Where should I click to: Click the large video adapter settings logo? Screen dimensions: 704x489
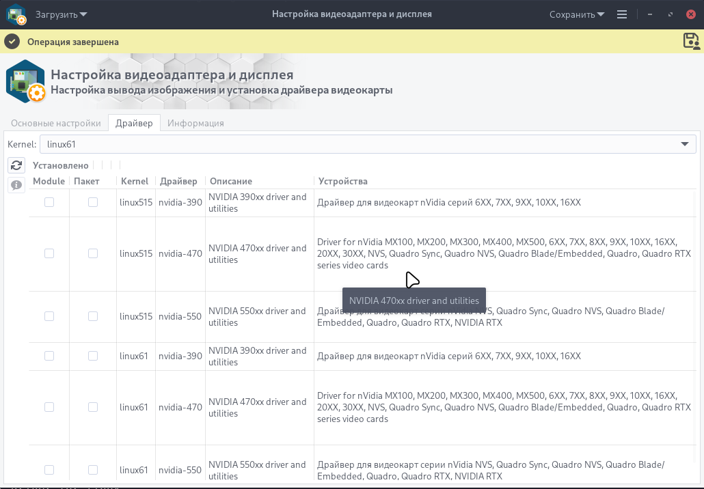26,81
